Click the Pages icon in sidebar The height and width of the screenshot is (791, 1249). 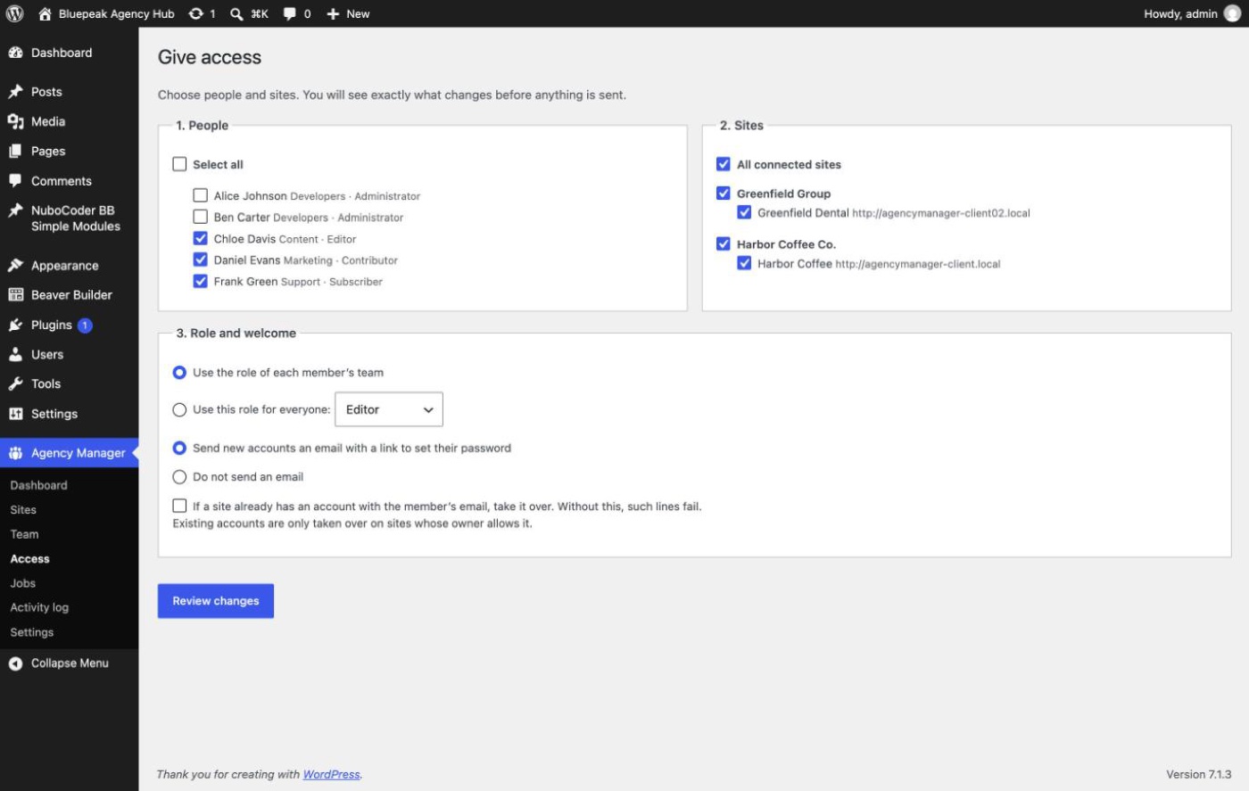(15, 151)
